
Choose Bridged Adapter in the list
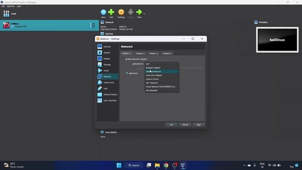(x=162, y=68)
